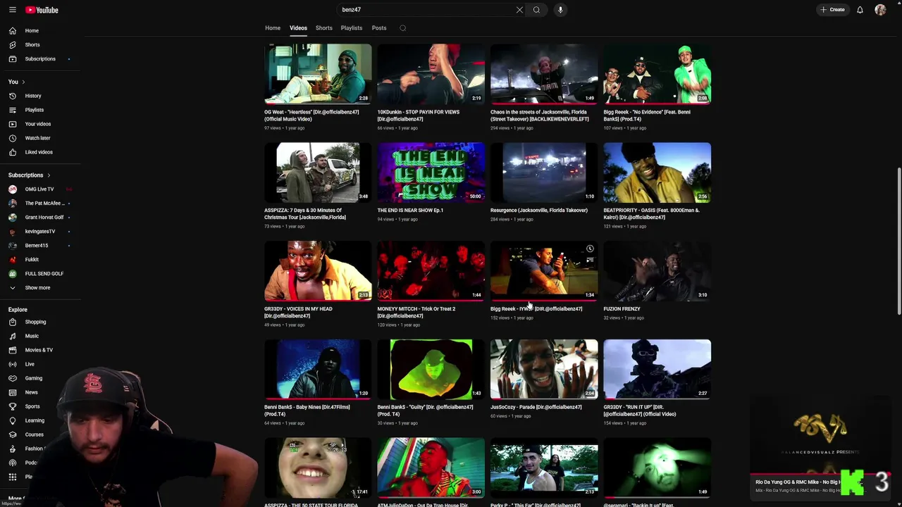
Task: Open BEATPRIORITY OASIS video thumbnail
Action: pos(657,173)
